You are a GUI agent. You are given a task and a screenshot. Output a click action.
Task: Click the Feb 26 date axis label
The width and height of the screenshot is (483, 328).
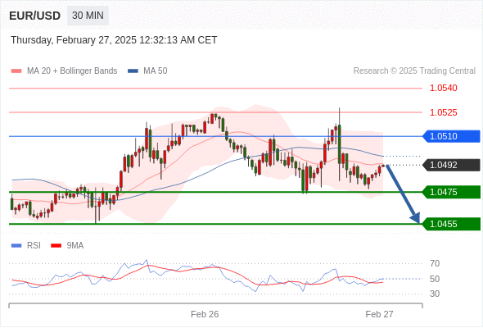[x=205, y=314]
